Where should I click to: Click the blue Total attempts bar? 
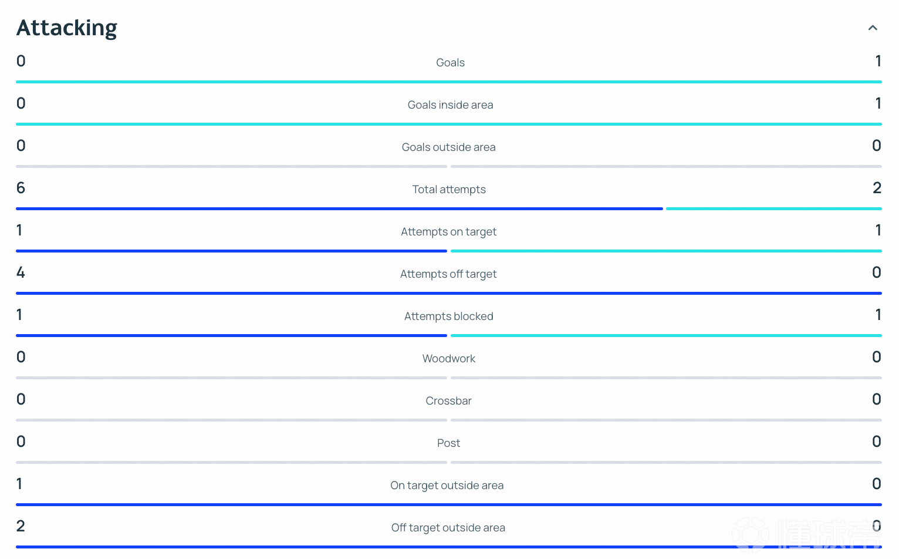pyautogui.click(x=339, y=208)
